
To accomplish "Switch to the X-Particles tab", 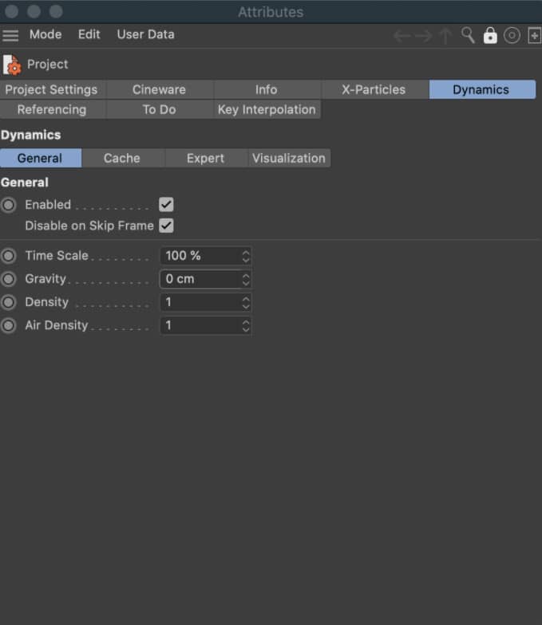I will pos(374,89).
